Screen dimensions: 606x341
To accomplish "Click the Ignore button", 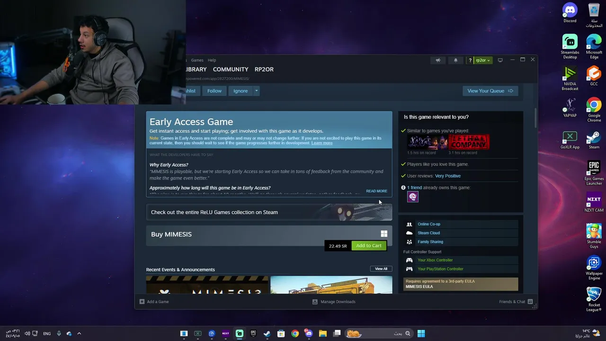I will [241, 91].
